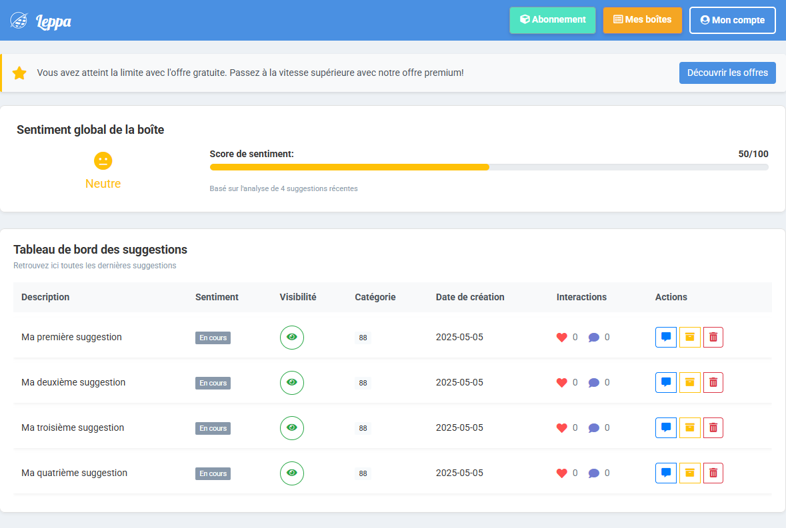Click the sentiment score progress bar
This screenshot has height=528, width=786.
coord(489,167)
